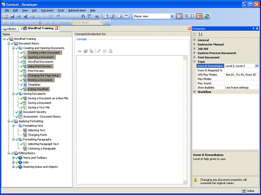Collapse the Document Basics tree node
The width and height of the screenshot is (261, 195).
tap(9, 43)
